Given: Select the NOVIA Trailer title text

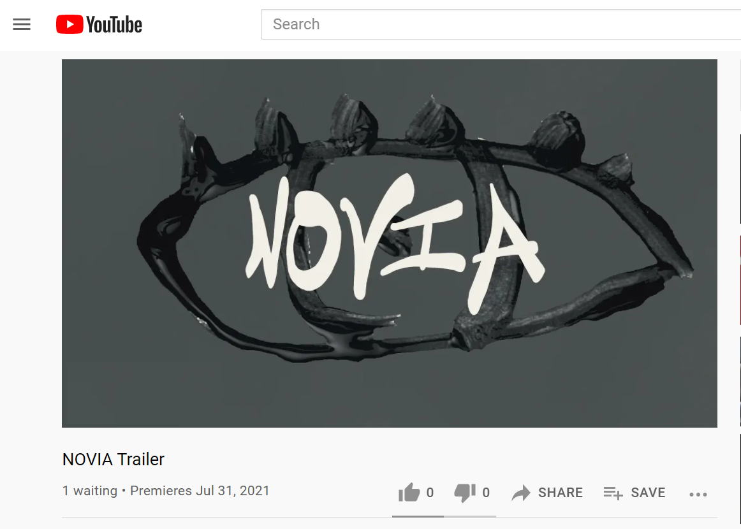Looking at the screenshot, I should point(114,459).
